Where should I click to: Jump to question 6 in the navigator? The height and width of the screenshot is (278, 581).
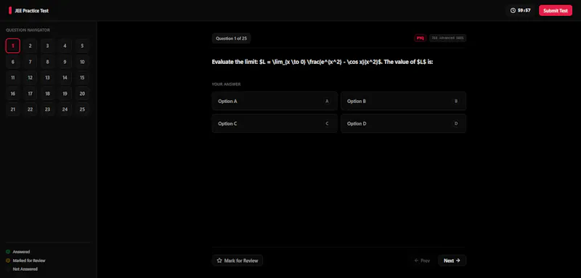coord(12,62)
